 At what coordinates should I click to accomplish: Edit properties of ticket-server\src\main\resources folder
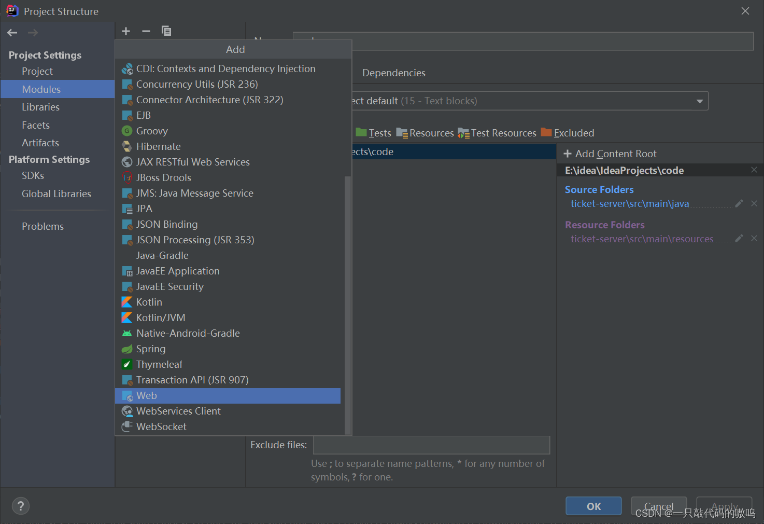tap(739, 238)
